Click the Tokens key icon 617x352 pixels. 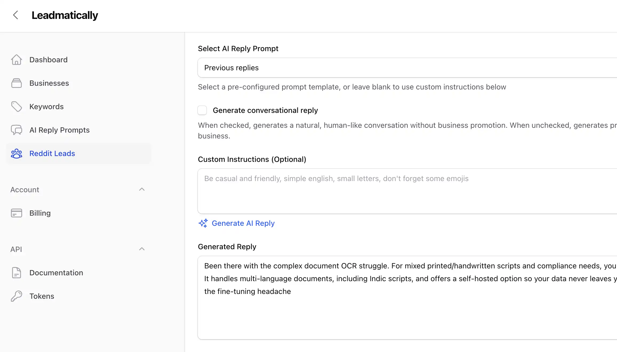point(17,296)
